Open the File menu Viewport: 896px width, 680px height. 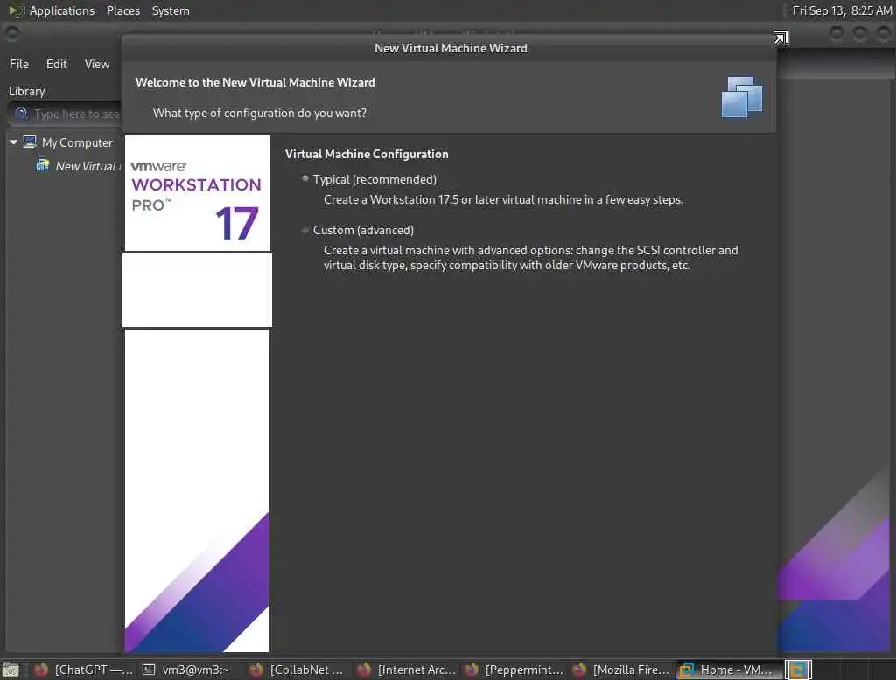[x=19, y=64]
